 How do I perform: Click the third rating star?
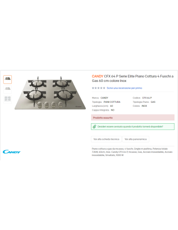[x=98, y=88]
